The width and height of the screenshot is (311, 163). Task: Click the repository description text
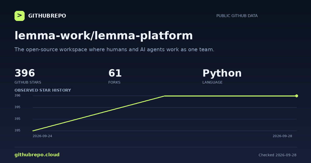[x=114, y=49]
